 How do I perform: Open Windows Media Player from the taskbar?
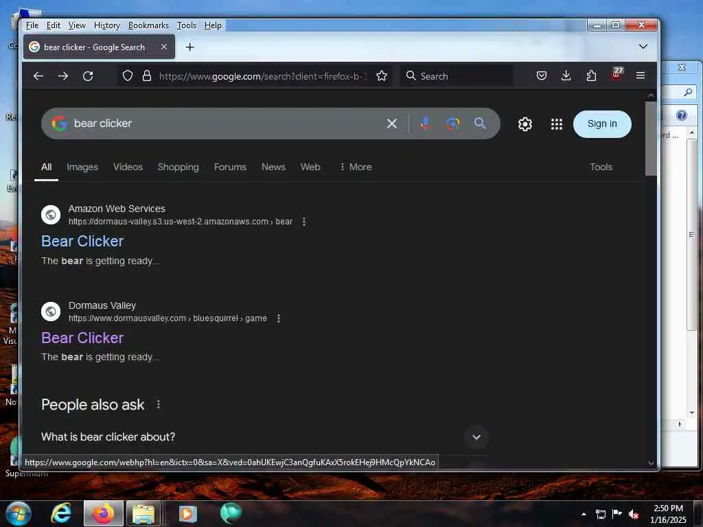point(188,513)
